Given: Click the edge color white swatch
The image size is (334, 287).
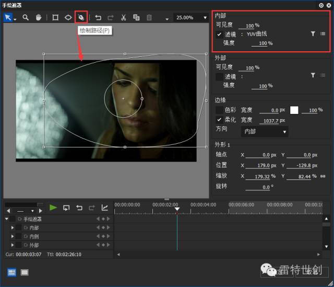Looking at the screenshot, I should (294, 110).
